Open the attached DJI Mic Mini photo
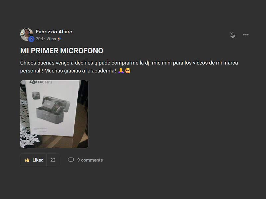 [x=54, y=114]
